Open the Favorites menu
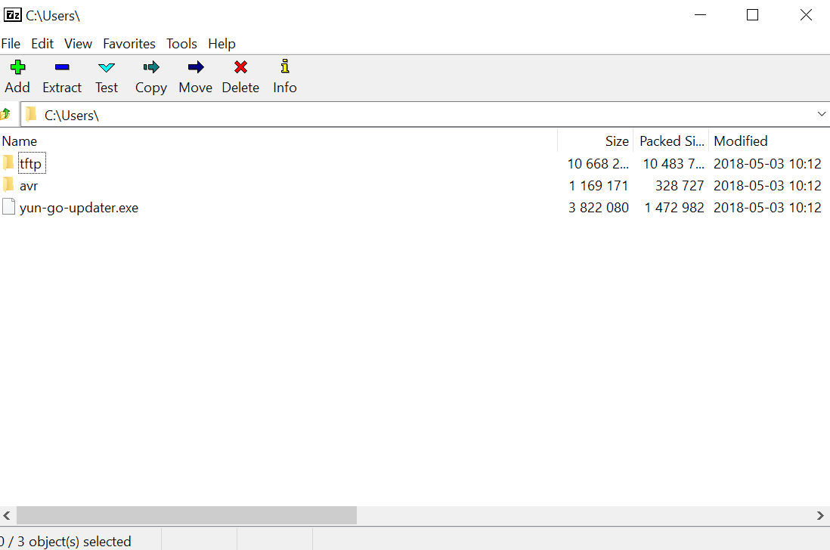The height and width of the screenshot is (550, 830). pos(129,44)
